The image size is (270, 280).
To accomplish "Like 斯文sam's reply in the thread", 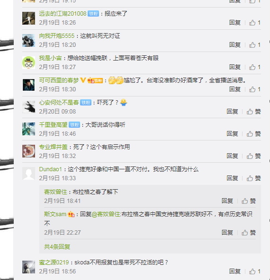I will click(249, 233).
